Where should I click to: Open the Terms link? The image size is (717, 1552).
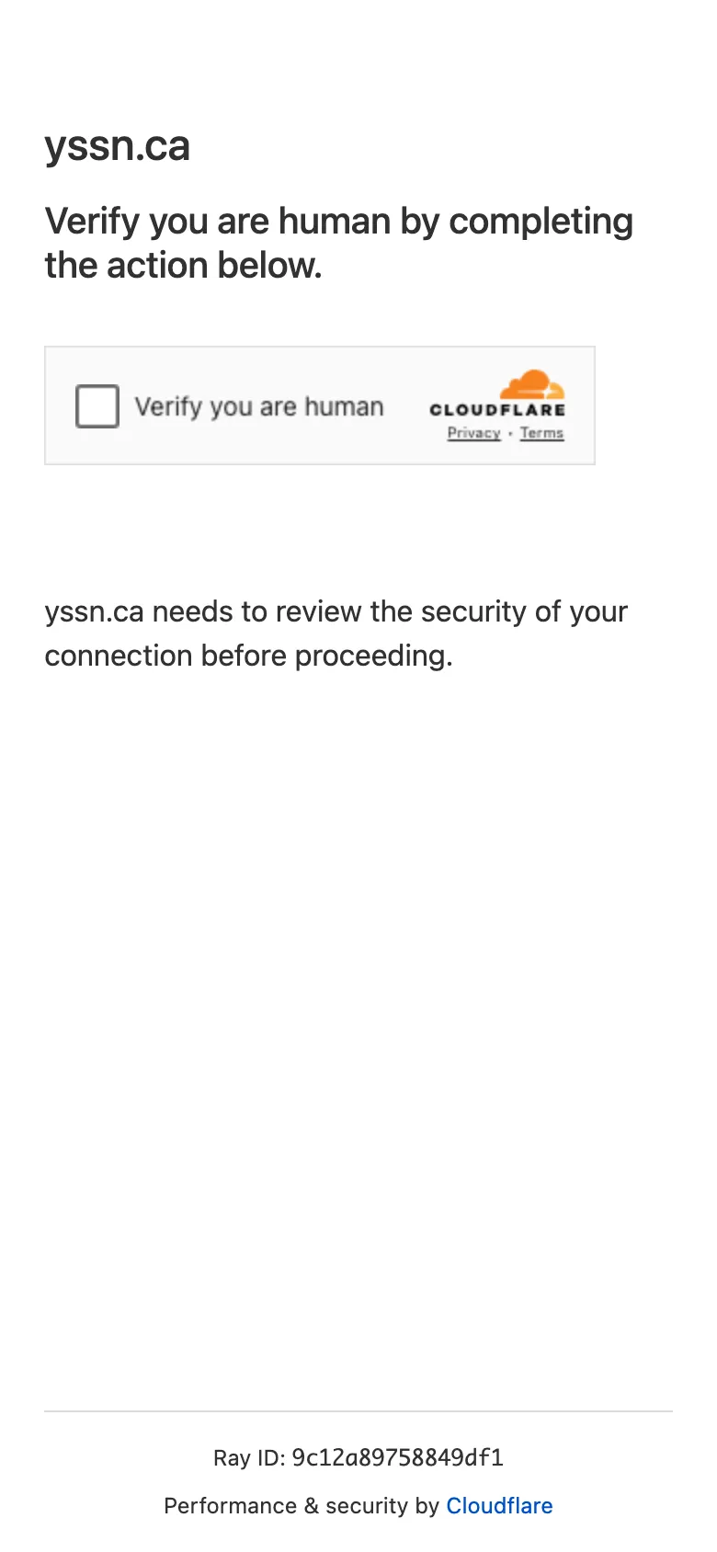pyautogui.click(x=541, y=433)
